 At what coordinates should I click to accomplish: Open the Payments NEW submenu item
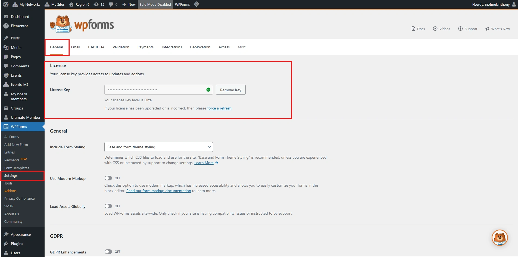coord(15,160)
